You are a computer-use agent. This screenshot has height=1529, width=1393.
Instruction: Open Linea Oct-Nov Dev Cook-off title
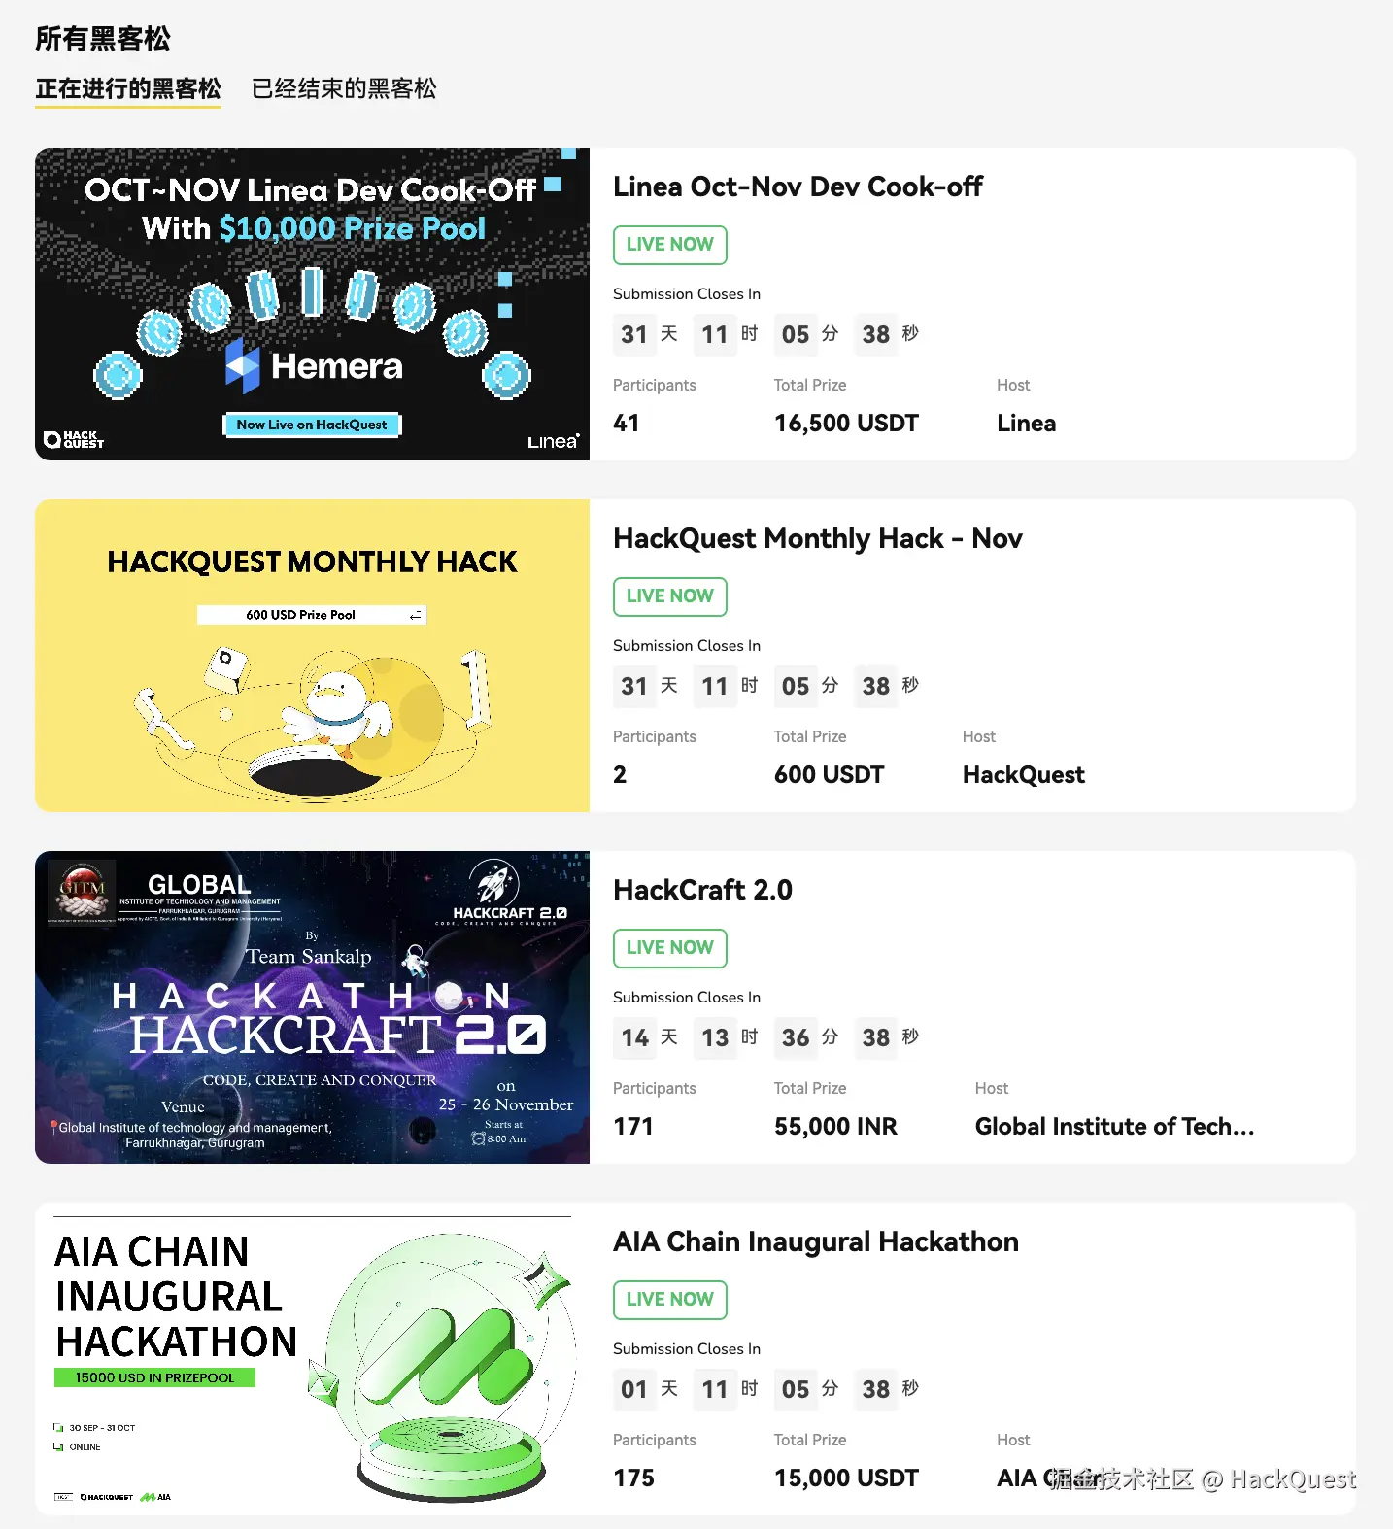pyautogui.click(x=798, y=187)
